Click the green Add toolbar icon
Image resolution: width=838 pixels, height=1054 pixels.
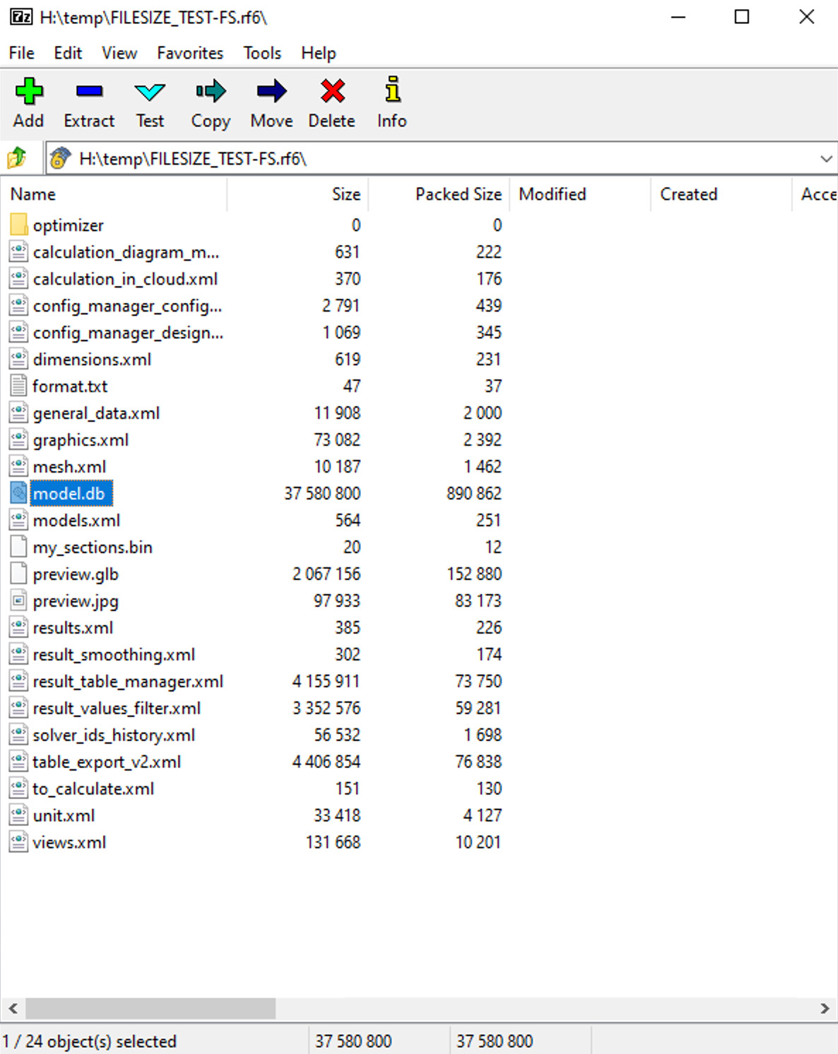(x=28, y=92)
